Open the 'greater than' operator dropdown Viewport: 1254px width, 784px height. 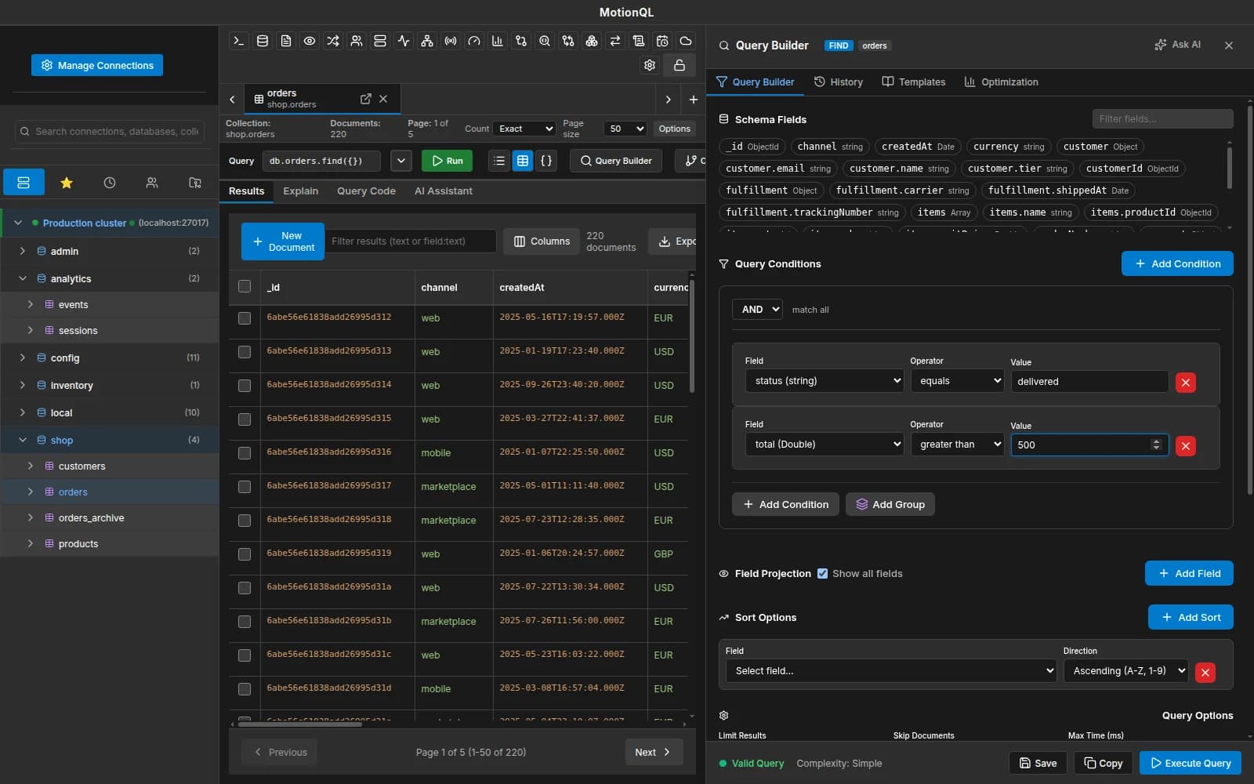click(x=957, y=445)
